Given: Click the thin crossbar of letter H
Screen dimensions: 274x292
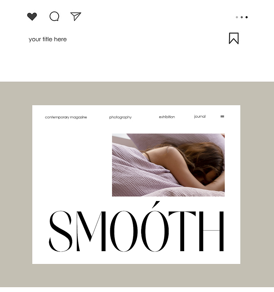Looking at the screenshot, I should point(211,230).
